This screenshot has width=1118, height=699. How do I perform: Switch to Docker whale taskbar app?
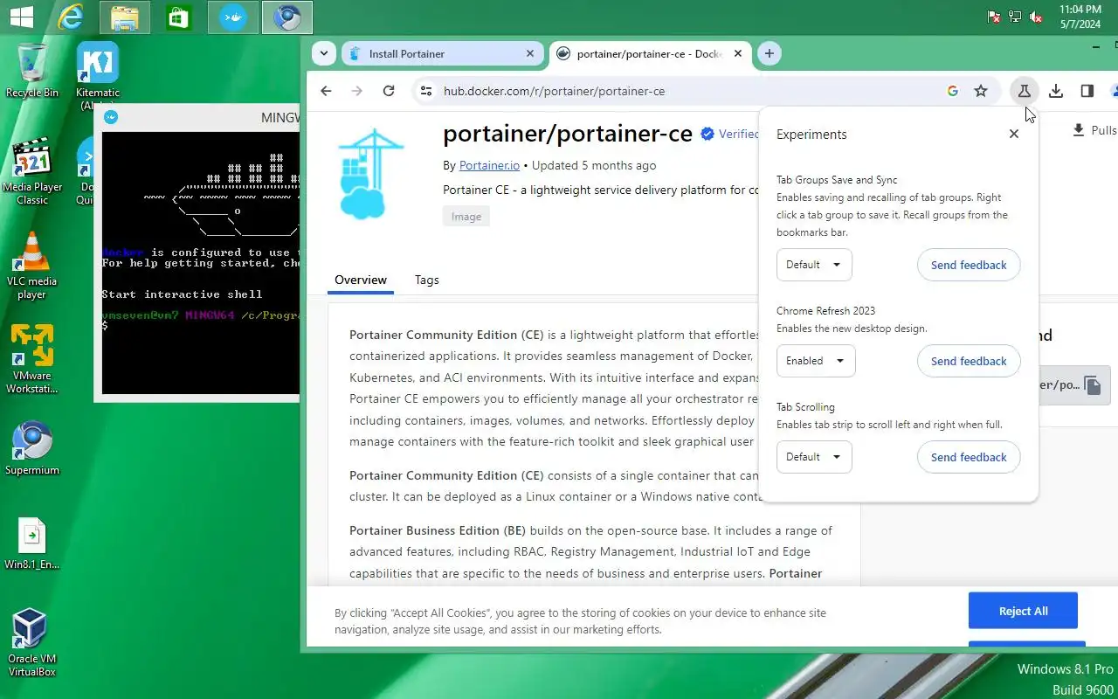pyautogui.click(x=232, y=17)
